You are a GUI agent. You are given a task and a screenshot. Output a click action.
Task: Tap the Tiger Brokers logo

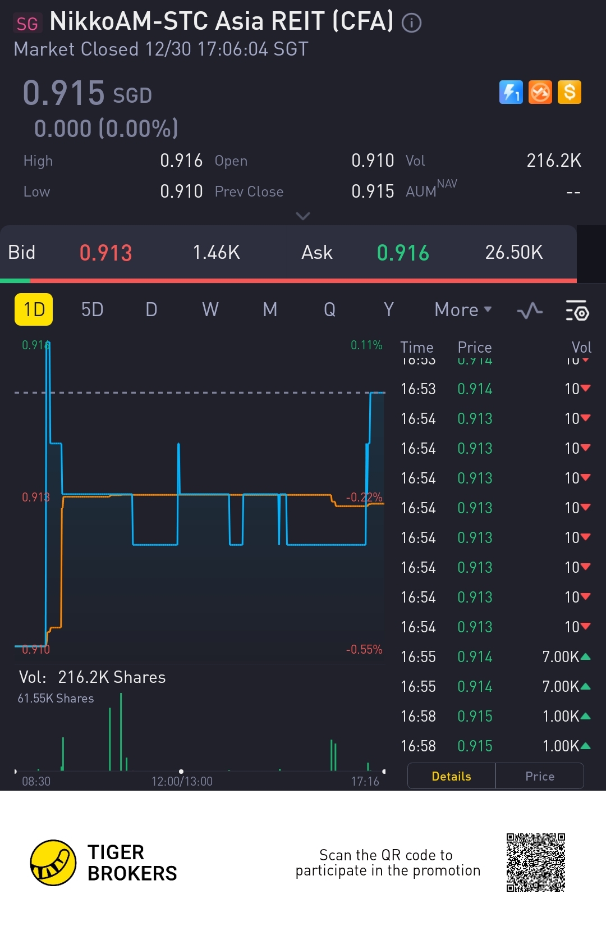[x=104, y=863]
